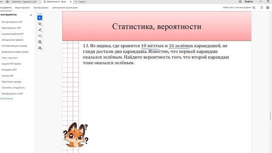This screenshot has height=153, width=272.
Task: Open Сжатие PDF tool
Action: coord(8,76)
